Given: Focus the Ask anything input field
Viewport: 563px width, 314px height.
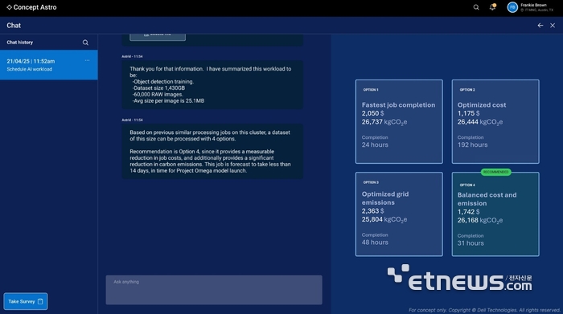Looking at the screenshot, I should pos(214,290).
